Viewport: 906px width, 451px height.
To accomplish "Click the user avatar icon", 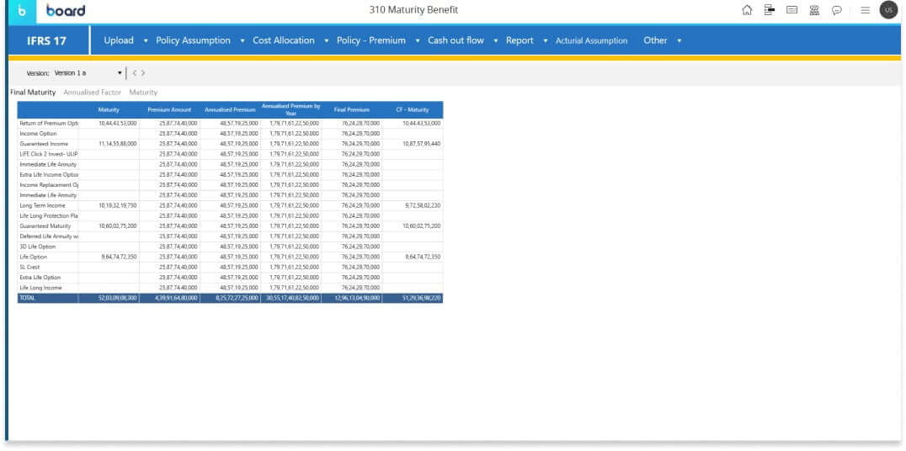I will (x=887, y=10).
